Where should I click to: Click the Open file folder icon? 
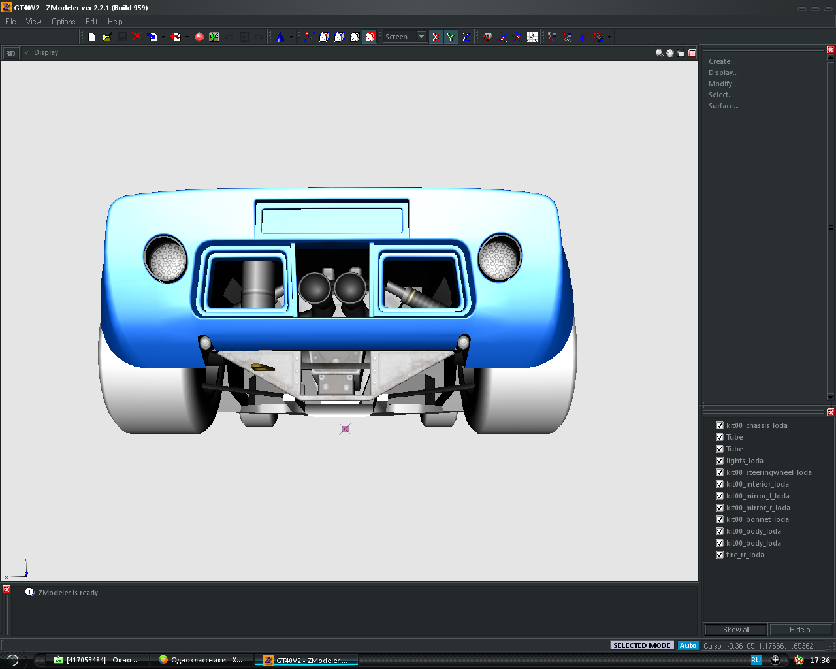pos(106,37)
